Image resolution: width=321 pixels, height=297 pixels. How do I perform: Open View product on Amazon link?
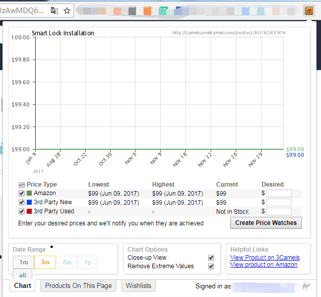pyautogui.click(x=264, y=265)
